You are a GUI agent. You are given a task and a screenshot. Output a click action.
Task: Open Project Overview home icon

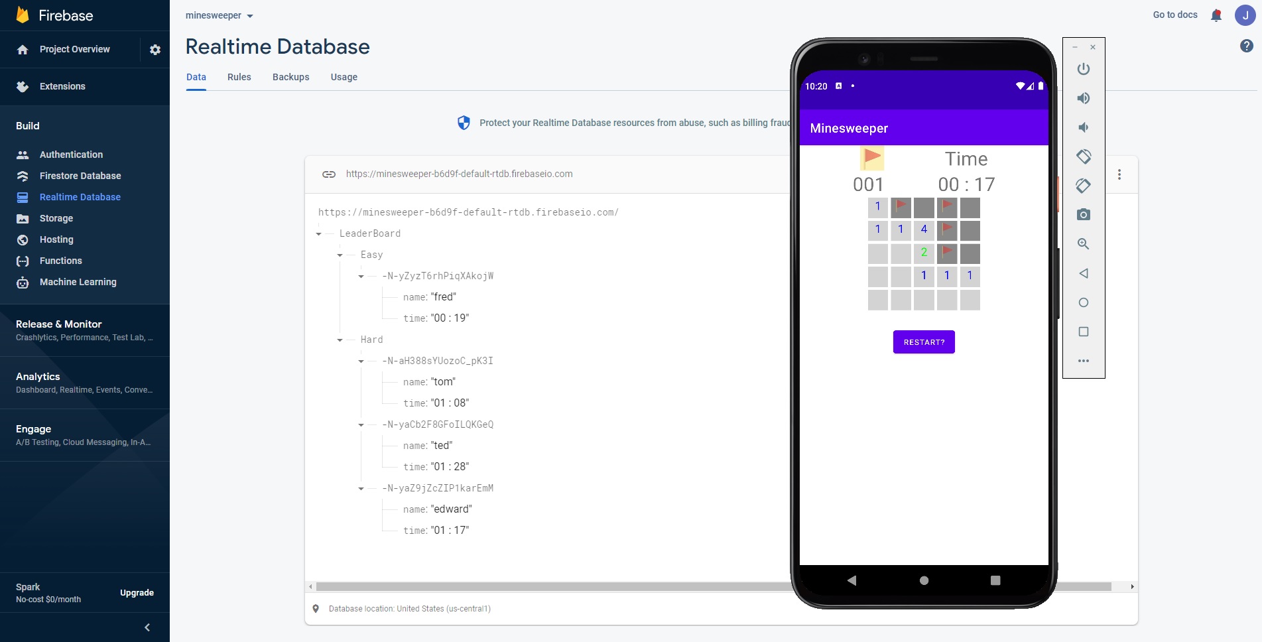[23, 50]
